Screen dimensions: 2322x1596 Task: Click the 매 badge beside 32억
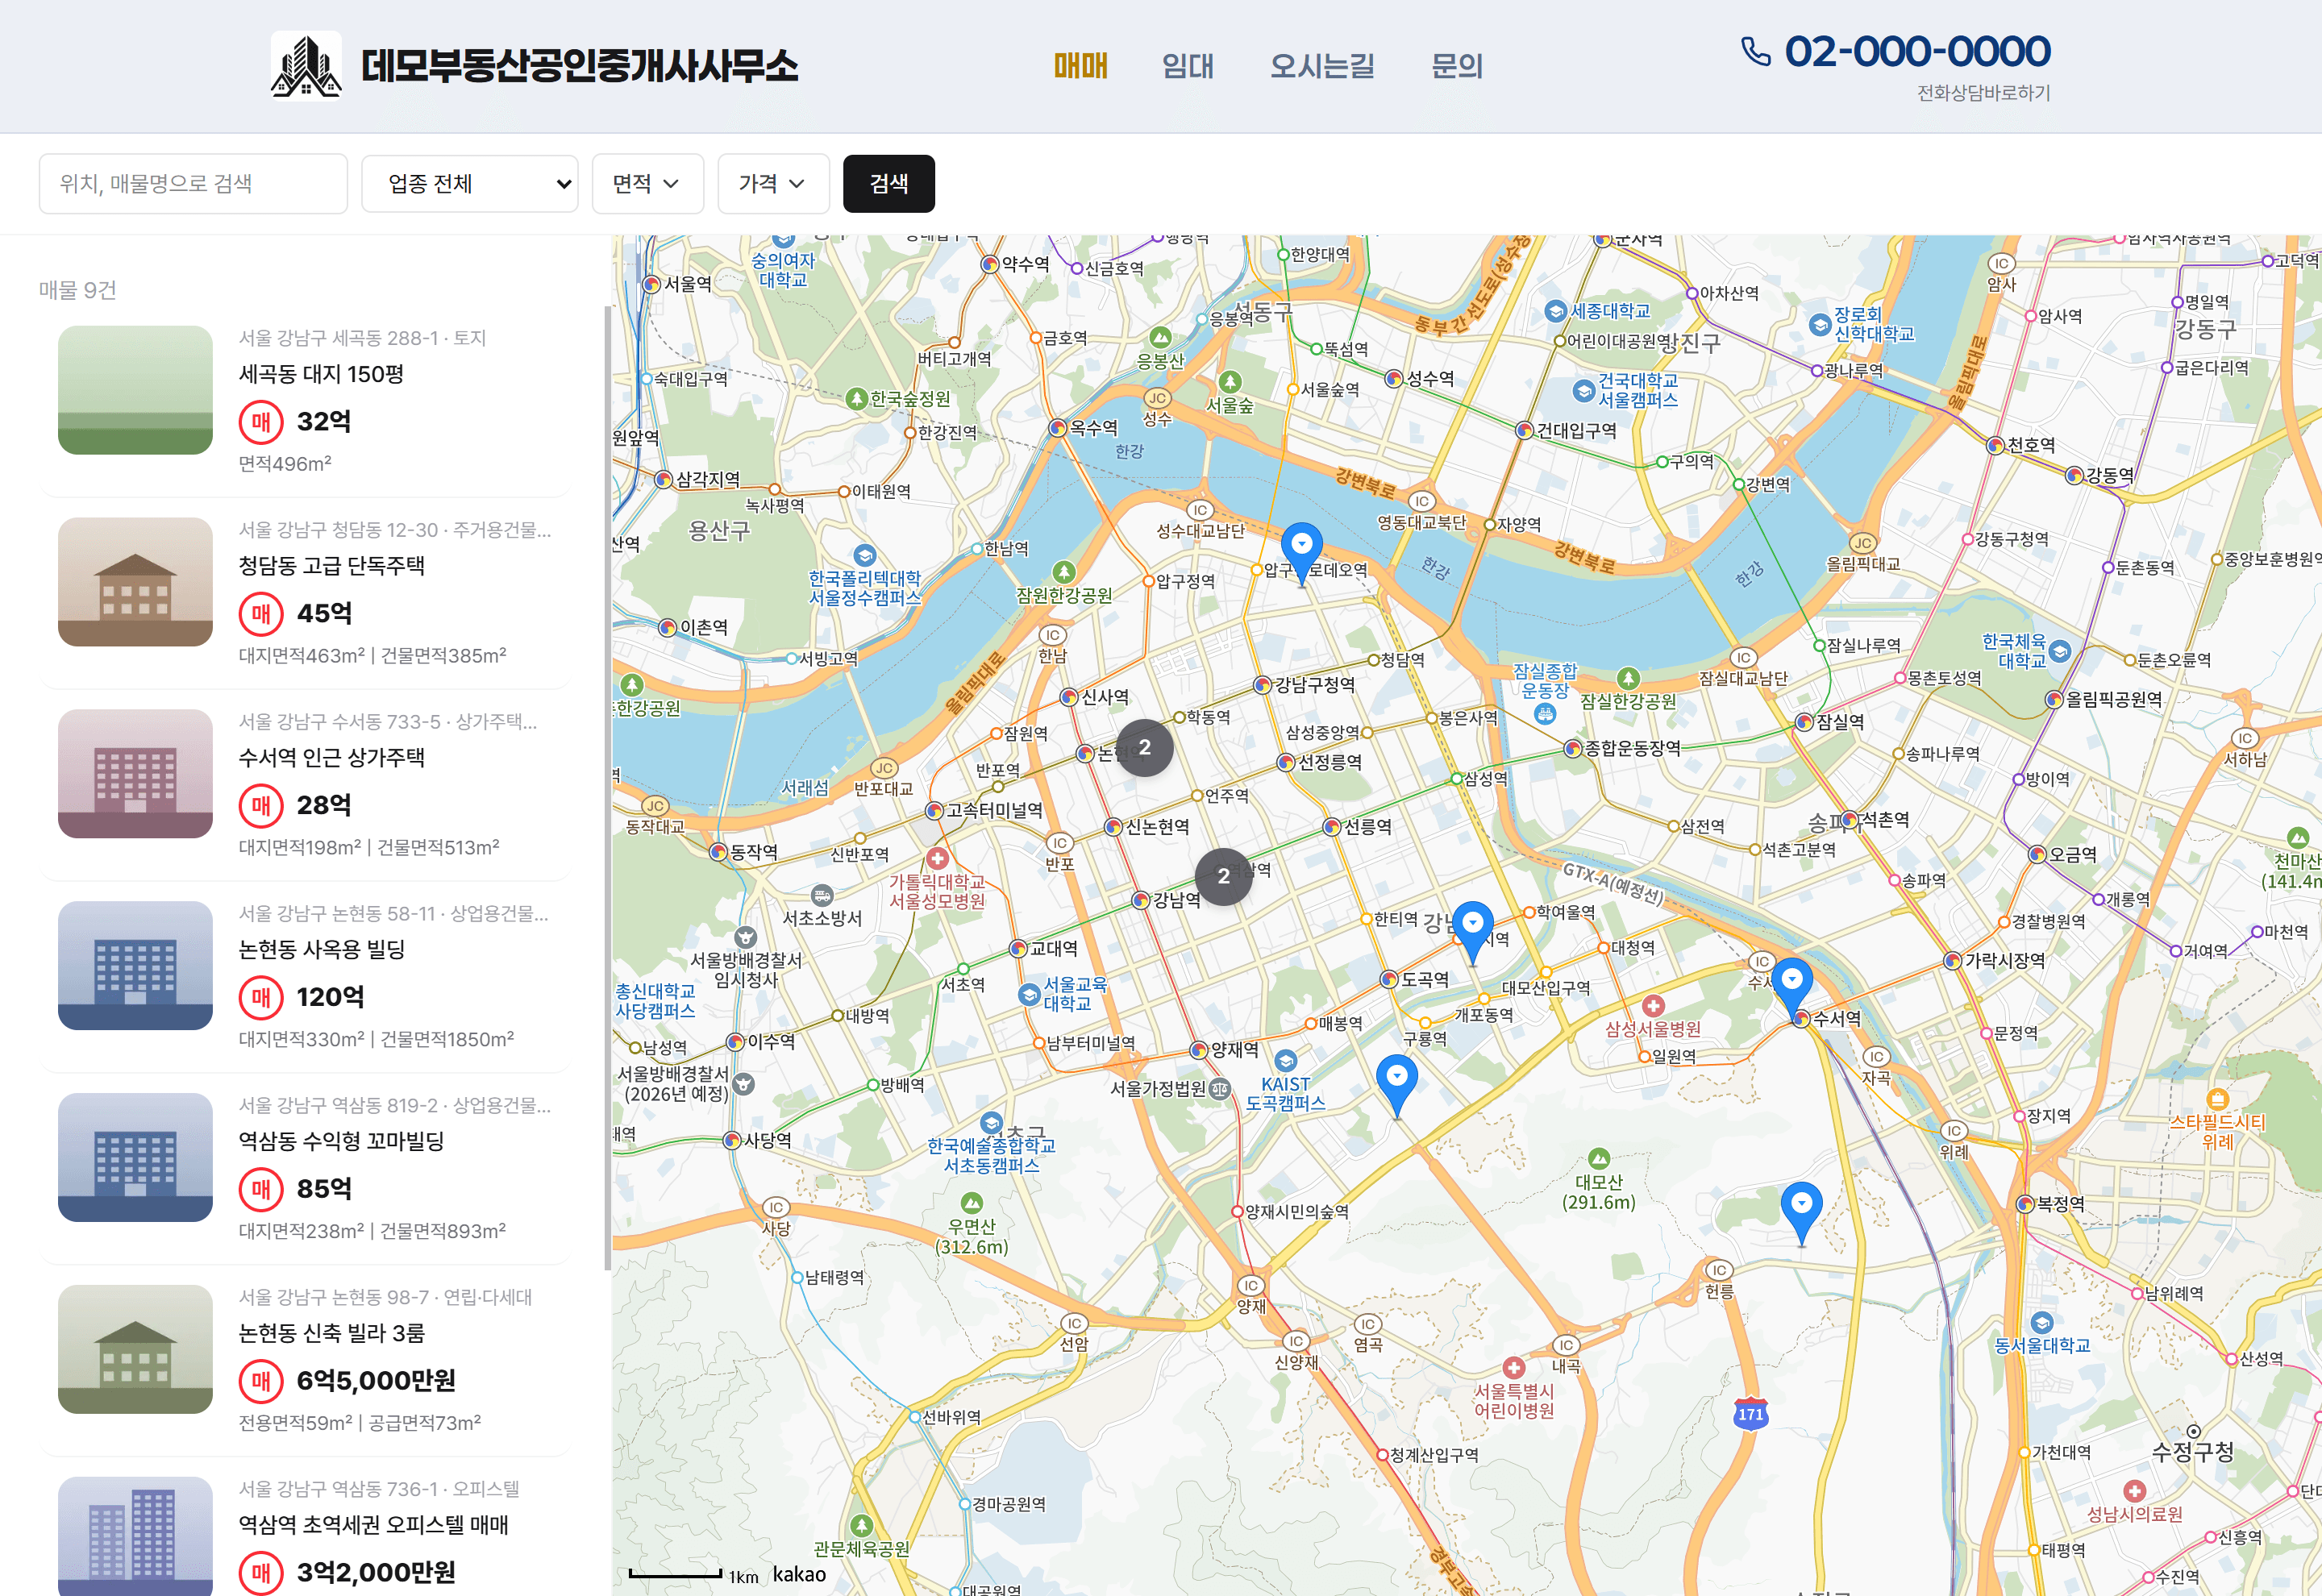tap(261, 422)
